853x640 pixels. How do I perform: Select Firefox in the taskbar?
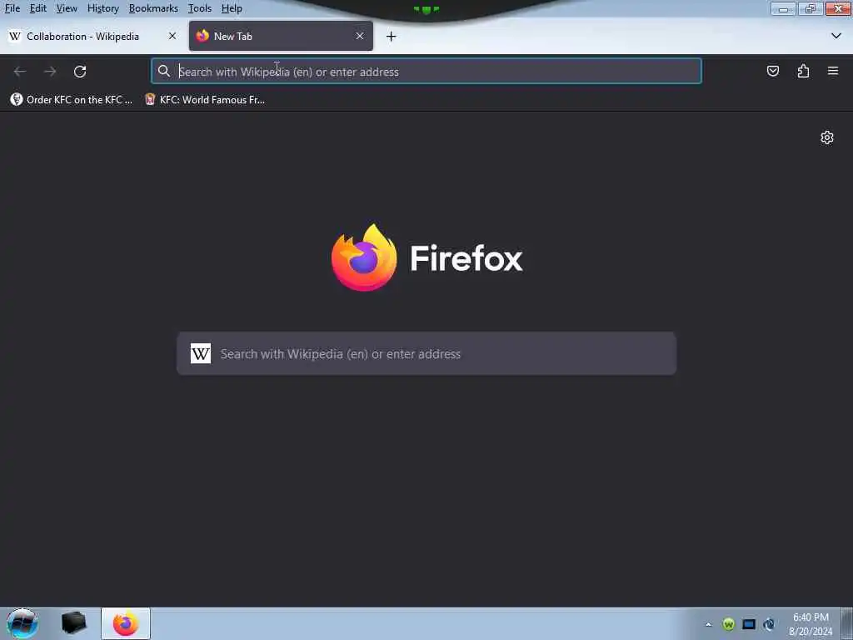click(x=126, y=623)
